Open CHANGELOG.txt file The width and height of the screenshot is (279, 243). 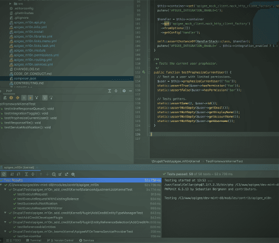coord(27,69)
